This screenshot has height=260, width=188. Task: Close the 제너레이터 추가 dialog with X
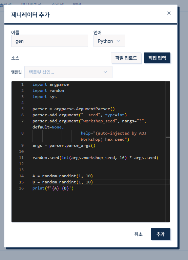coord(169,13)
